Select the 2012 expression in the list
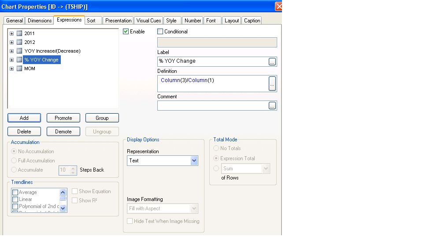The image size is (423, 237). (30, 42)
